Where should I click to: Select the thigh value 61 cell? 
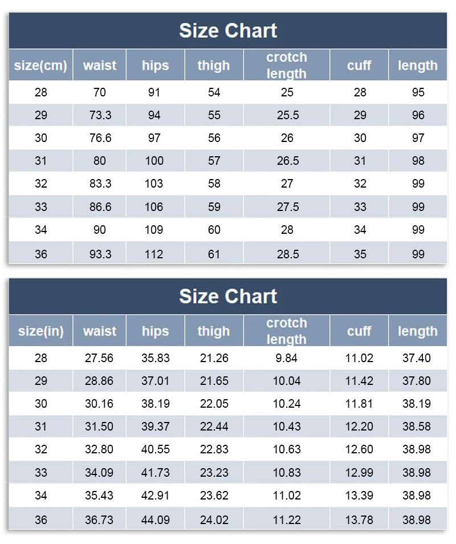(214, 254)
